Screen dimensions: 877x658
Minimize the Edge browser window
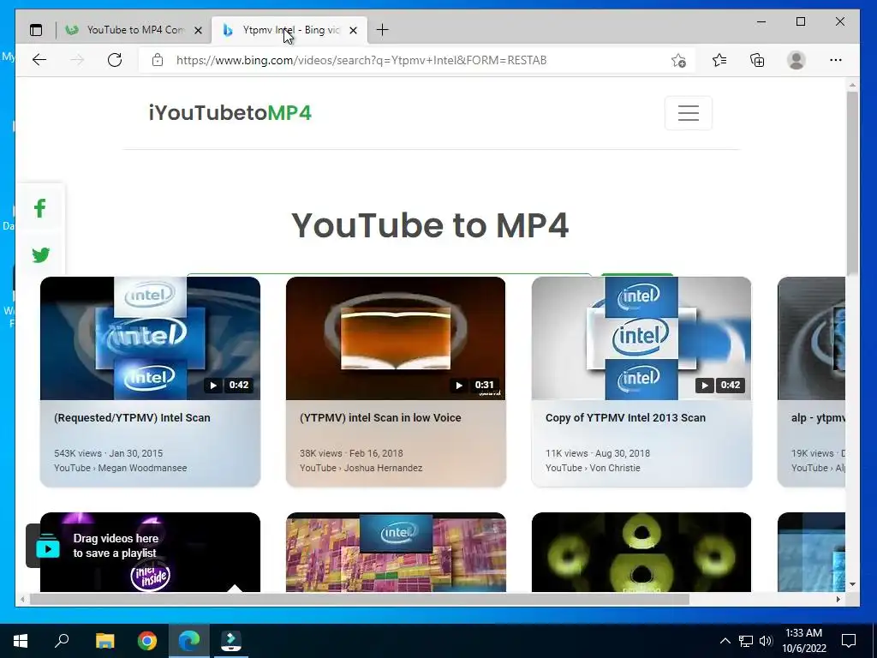pyautogui.click(x=761, y=21)
